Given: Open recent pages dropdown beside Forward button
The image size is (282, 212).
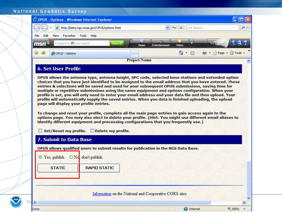Looking at the screenshot, I should point(51,28).
